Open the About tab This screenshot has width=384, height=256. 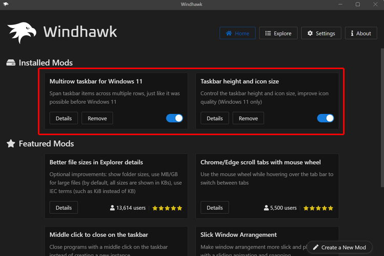click(x=361, y=33)
